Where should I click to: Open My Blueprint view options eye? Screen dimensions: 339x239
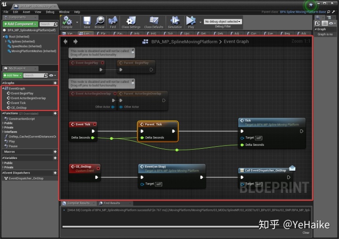coord(52,75)
